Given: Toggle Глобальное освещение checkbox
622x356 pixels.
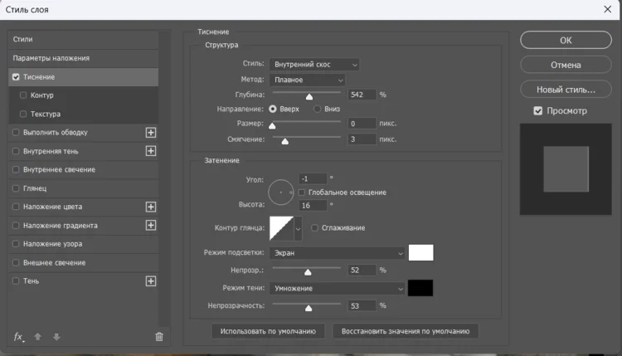Looking at the screenshot, I should pyautogui.click(x=302, y=192).
